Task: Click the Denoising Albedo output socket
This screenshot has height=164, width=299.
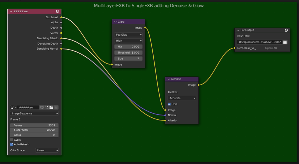Action: click(61, 38)
